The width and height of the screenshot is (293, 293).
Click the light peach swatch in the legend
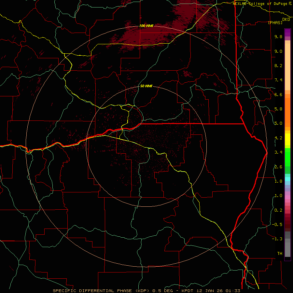(287, 67)
